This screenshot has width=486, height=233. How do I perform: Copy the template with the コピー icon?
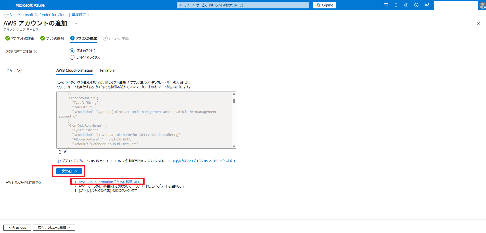[64, 152]
